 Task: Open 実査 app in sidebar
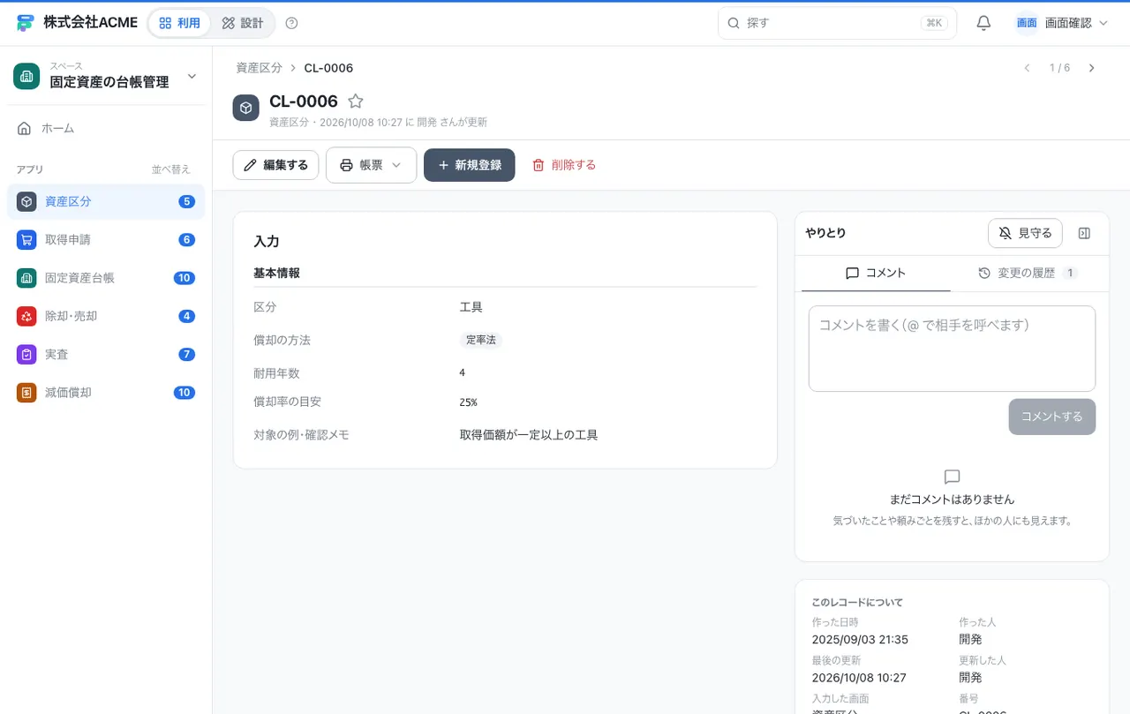pyautogui.click(x=106, y=354)
